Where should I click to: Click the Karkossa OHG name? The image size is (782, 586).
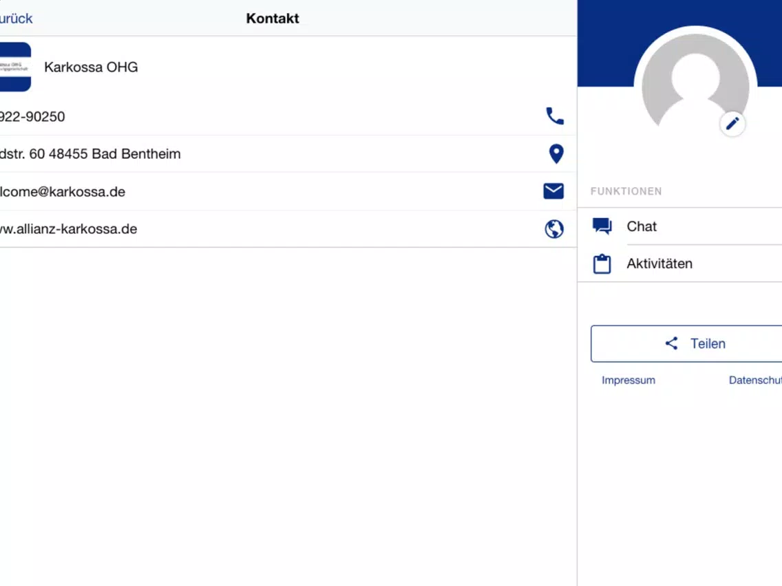pos(91,67)
